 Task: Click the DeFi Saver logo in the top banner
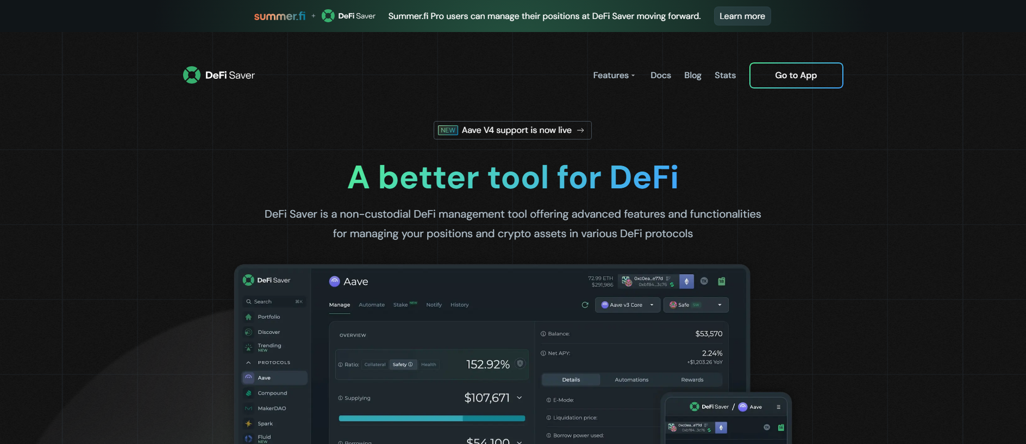[348, 16]
